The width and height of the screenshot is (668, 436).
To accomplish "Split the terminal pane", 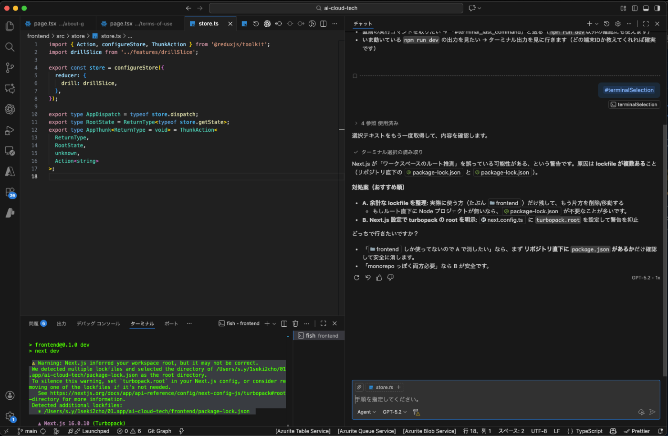I will 284,323.
